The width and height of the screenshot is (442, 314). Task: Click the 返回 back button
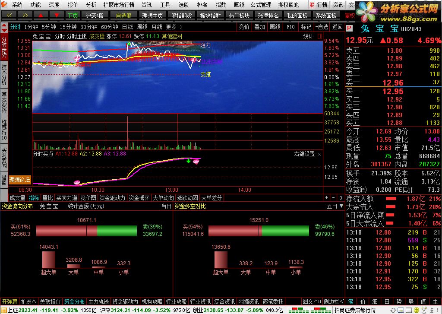(x=337, y=27)
